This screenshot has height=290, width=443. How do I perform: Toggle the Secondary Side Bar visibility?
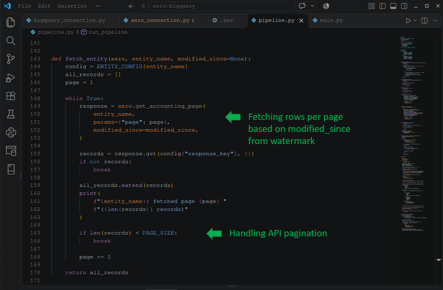pyautogui.click(x=404, y=6)
